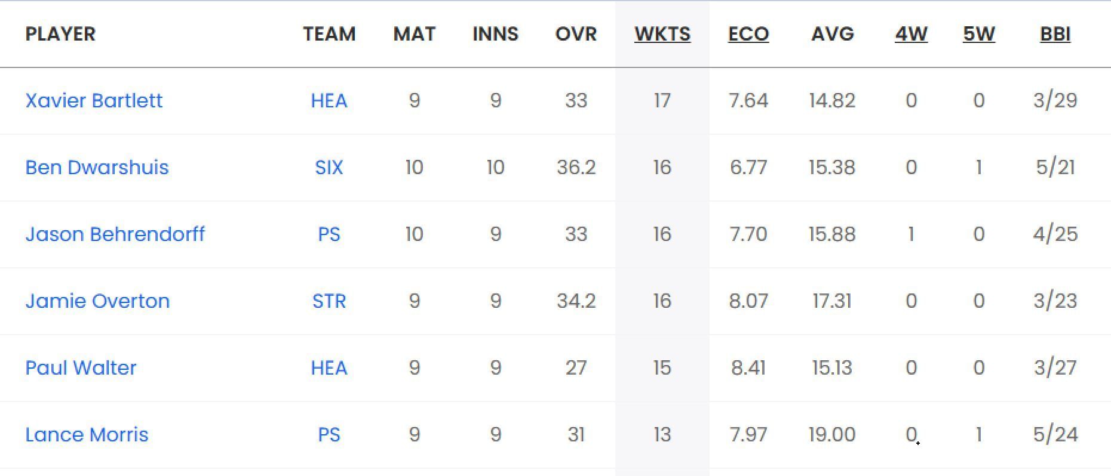Open Xavier Bartlett's player profile
This screenshot has width=1111, height=476.
[94, 100]
